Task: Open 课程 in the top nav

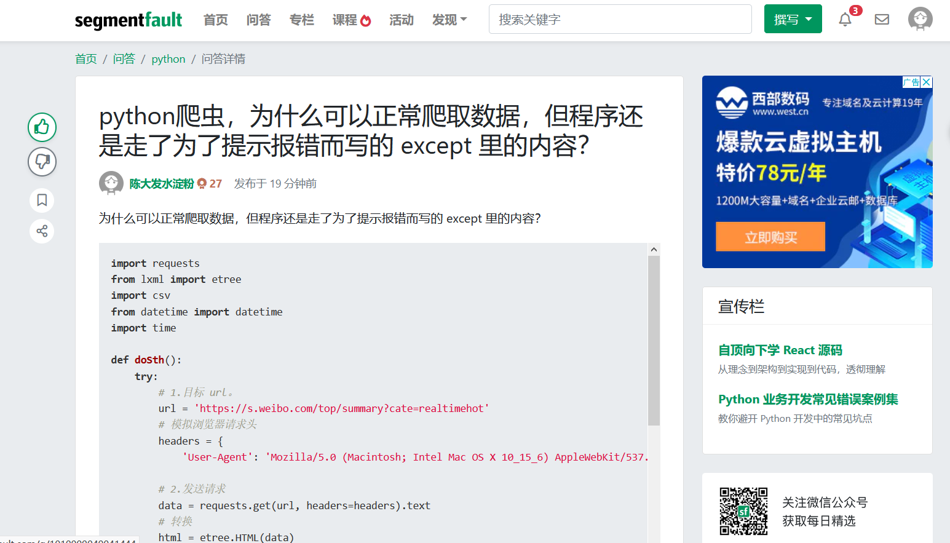Action: (x=345, y=20)
